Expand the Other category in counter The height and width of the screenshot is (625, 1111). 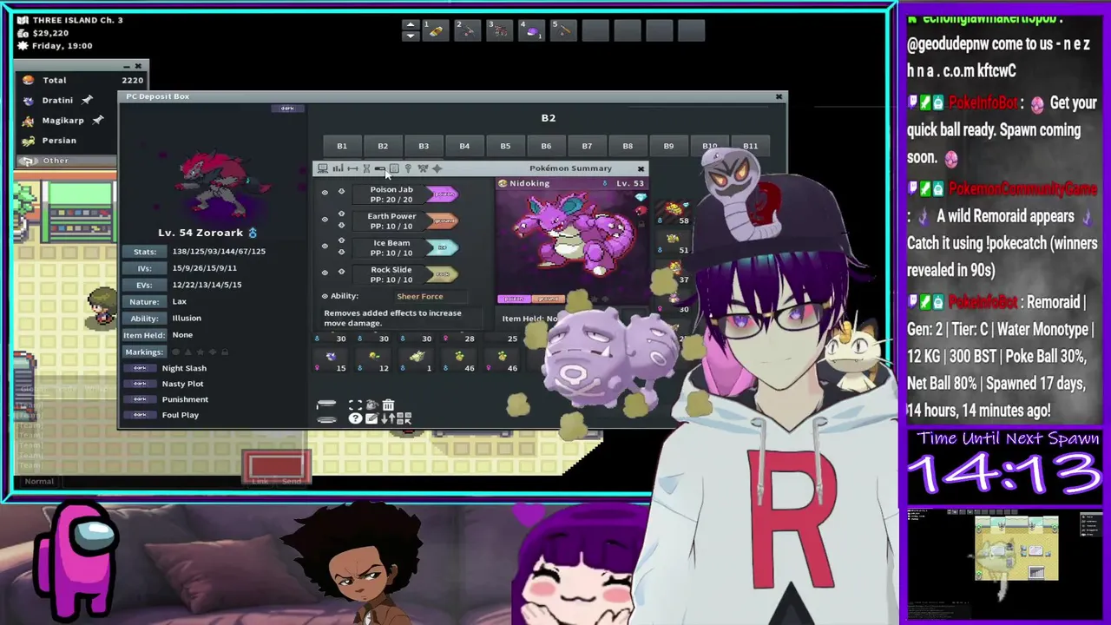coord(67,161)
